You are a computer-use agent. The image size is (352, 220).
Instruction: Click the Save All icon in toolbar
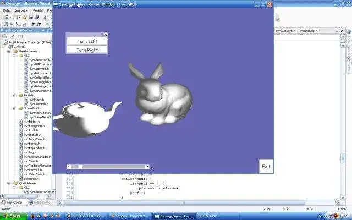(x=37, y=17)
